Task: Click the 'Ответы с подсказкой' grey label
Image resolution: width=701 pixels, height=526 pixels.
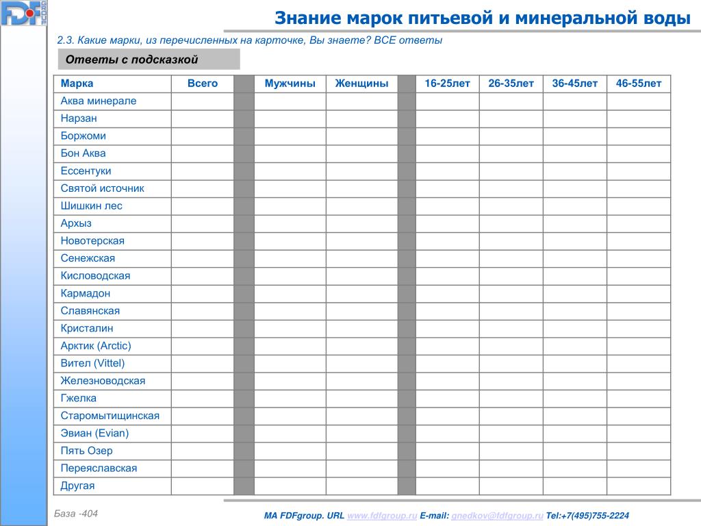Action: click(x=149, y=60)
